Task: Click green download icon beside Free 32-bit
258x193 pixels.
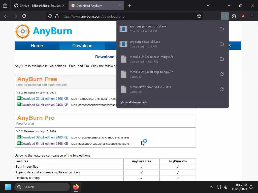Action: tap(19, 98)
